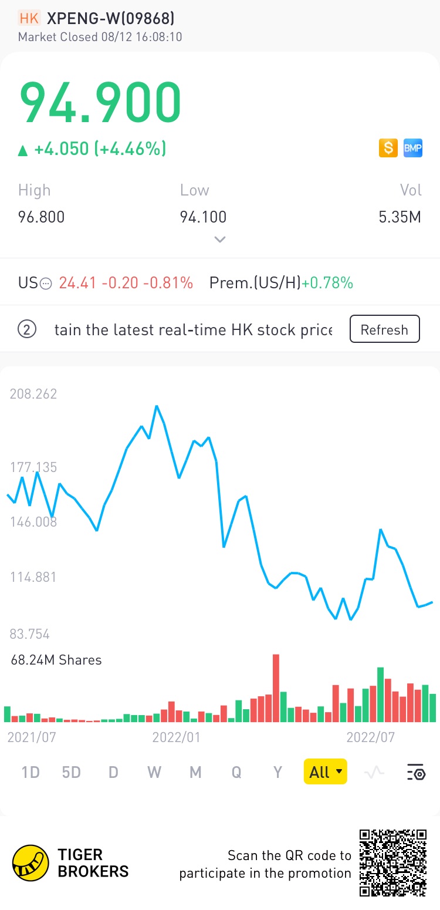Image resolution: width=440 pixels, height=910 pixels.
Task: Switch to the 5D chart tab
Action: pos(71,772)
